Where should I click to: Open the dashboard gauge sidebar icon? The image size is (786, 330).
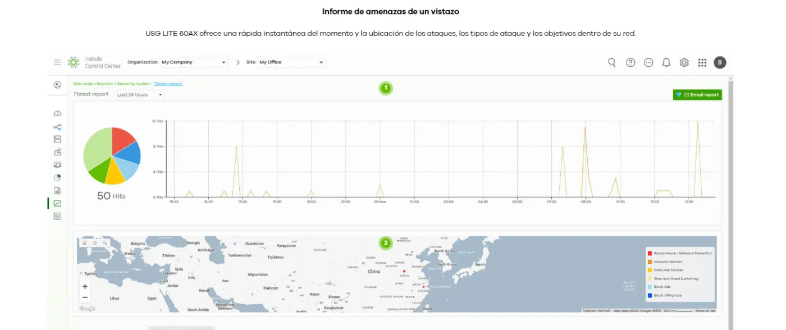tap(57, 114)
